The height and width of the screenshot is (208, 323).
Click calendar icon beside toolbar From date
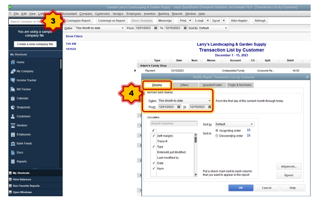[156, 28]
